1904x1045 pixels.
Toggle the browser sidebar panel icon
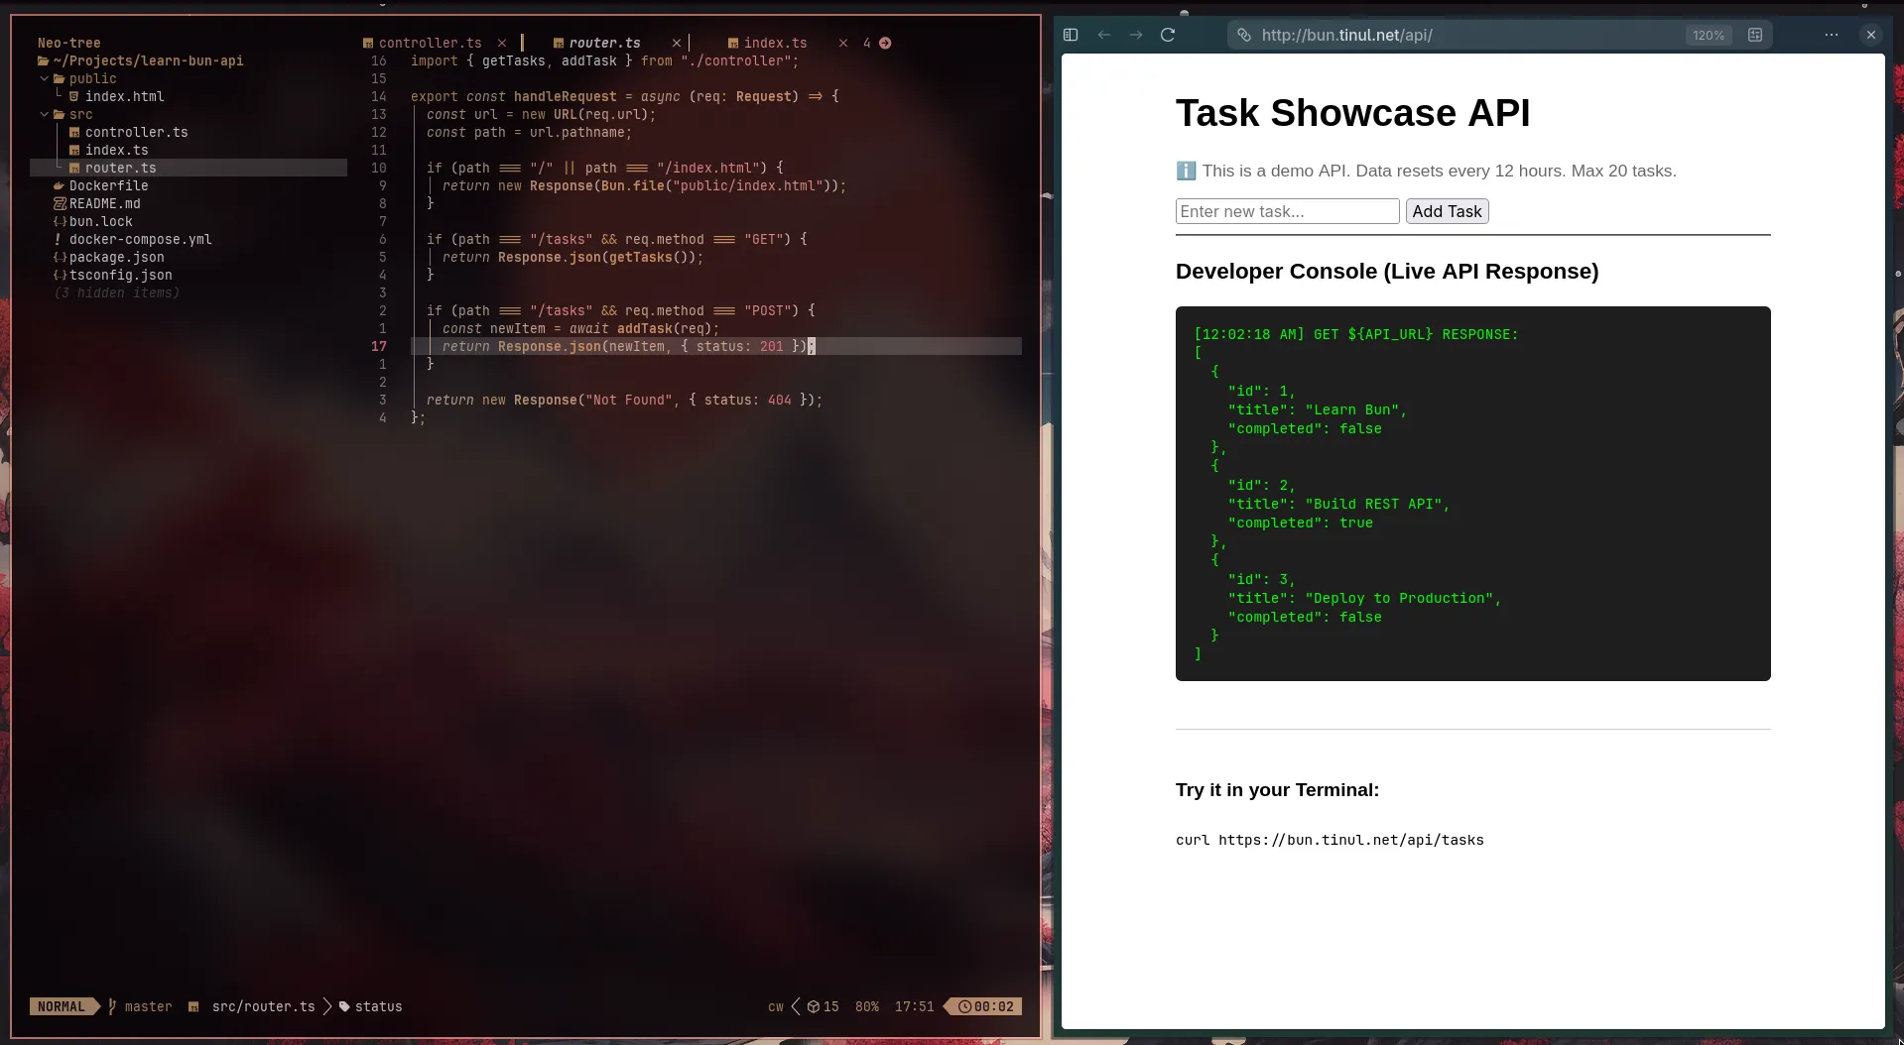[1071, 35]
